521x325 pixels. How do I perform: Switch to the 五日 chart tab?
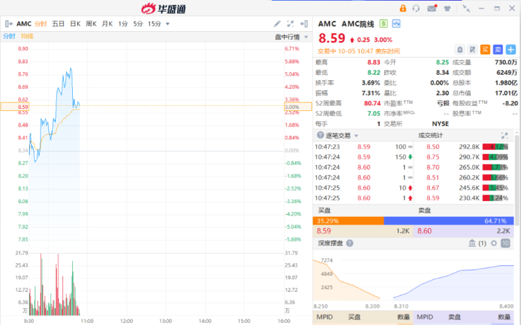click(58, 24)
